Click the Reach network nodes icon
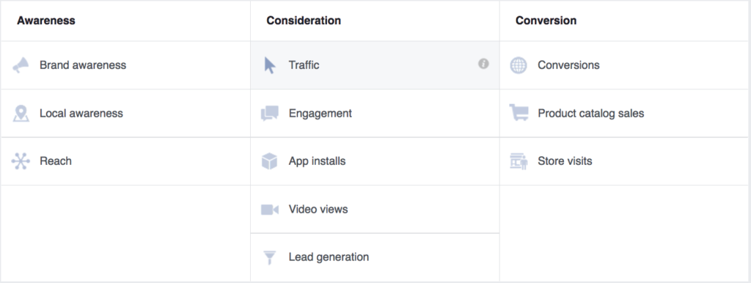The height and width of the screenshot is (283, 751). (x=21, y=161)
